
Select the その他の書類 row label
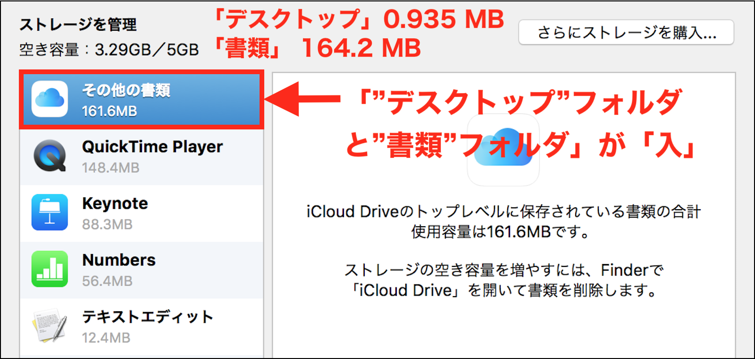126,90
